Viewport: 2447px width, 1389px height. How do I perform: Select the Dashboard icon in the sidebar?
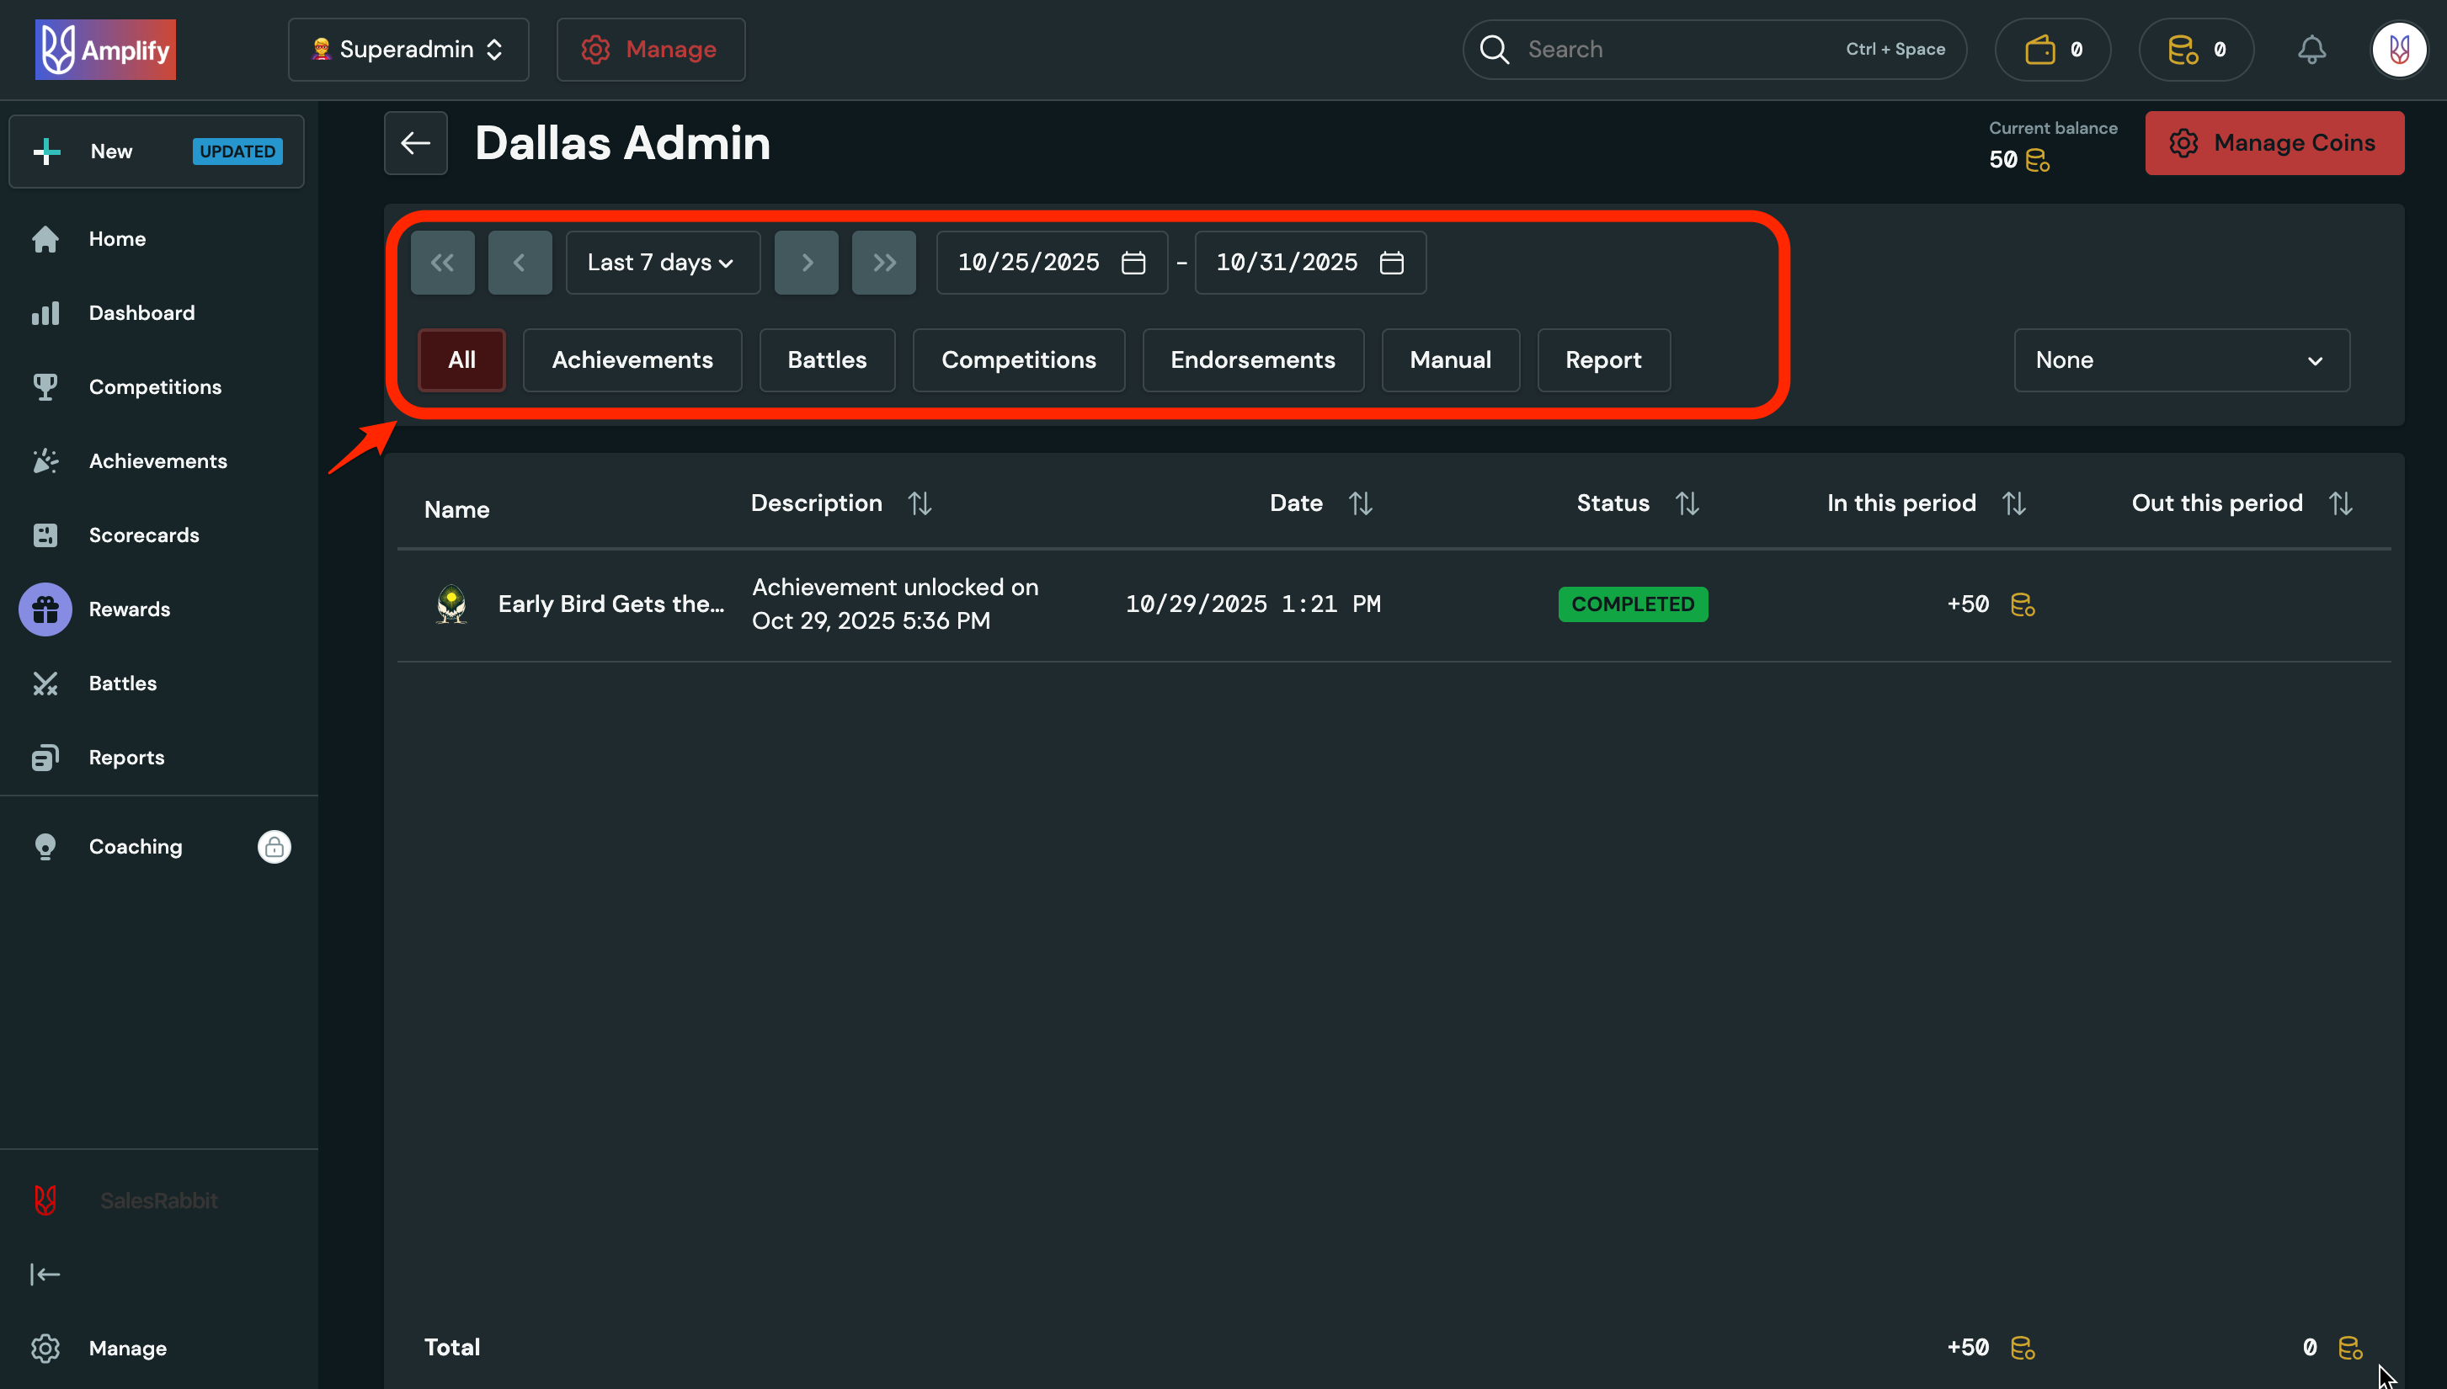tap(45, 313)
